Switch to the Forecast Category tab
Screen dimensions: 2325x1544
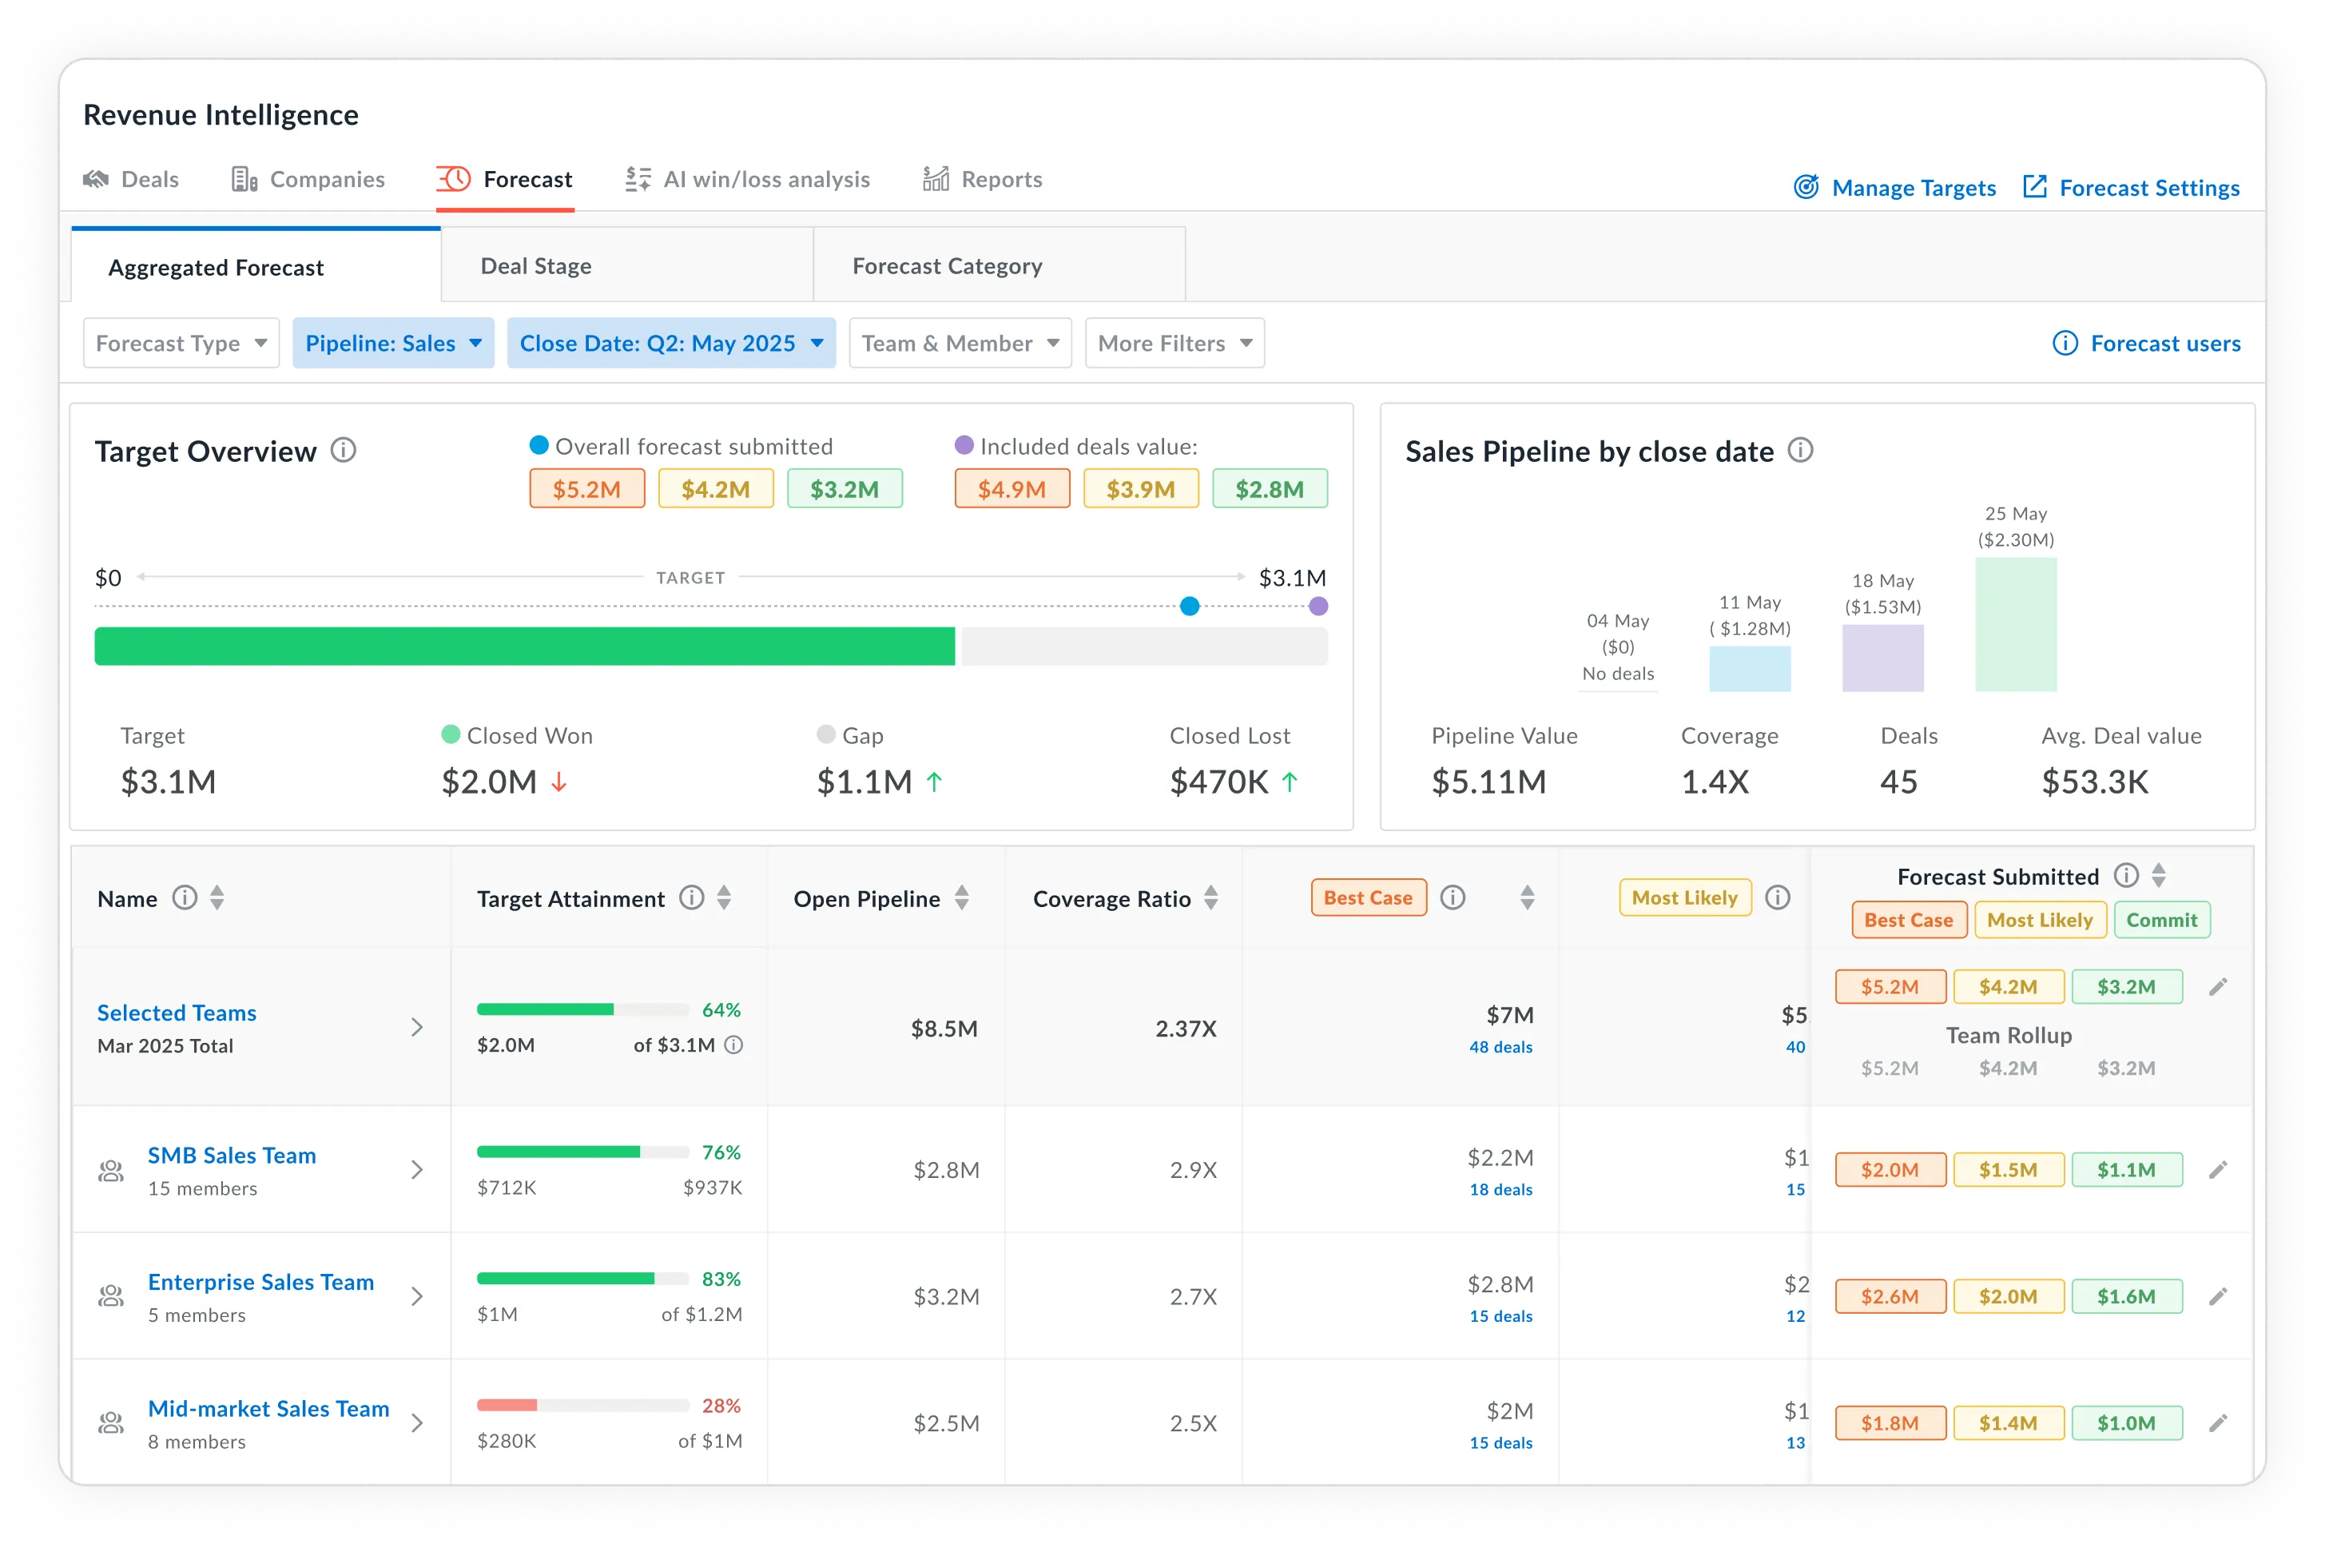[947, 265]
